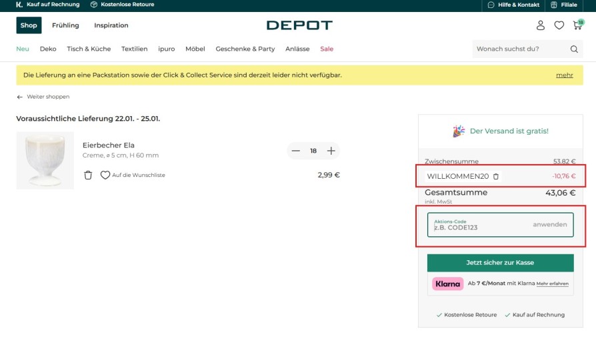Click "Jetzt sicher zur Kasse" button

click(500, 262)
